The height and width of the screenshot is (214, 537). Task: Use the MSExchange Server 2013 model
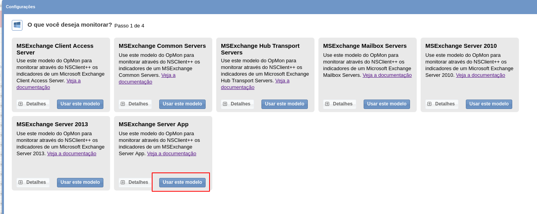pyautogui.click(x=80, y=182)
